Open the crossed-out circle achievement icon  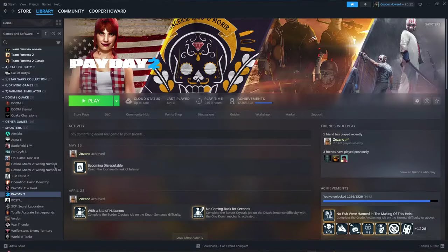pos(394,229)
